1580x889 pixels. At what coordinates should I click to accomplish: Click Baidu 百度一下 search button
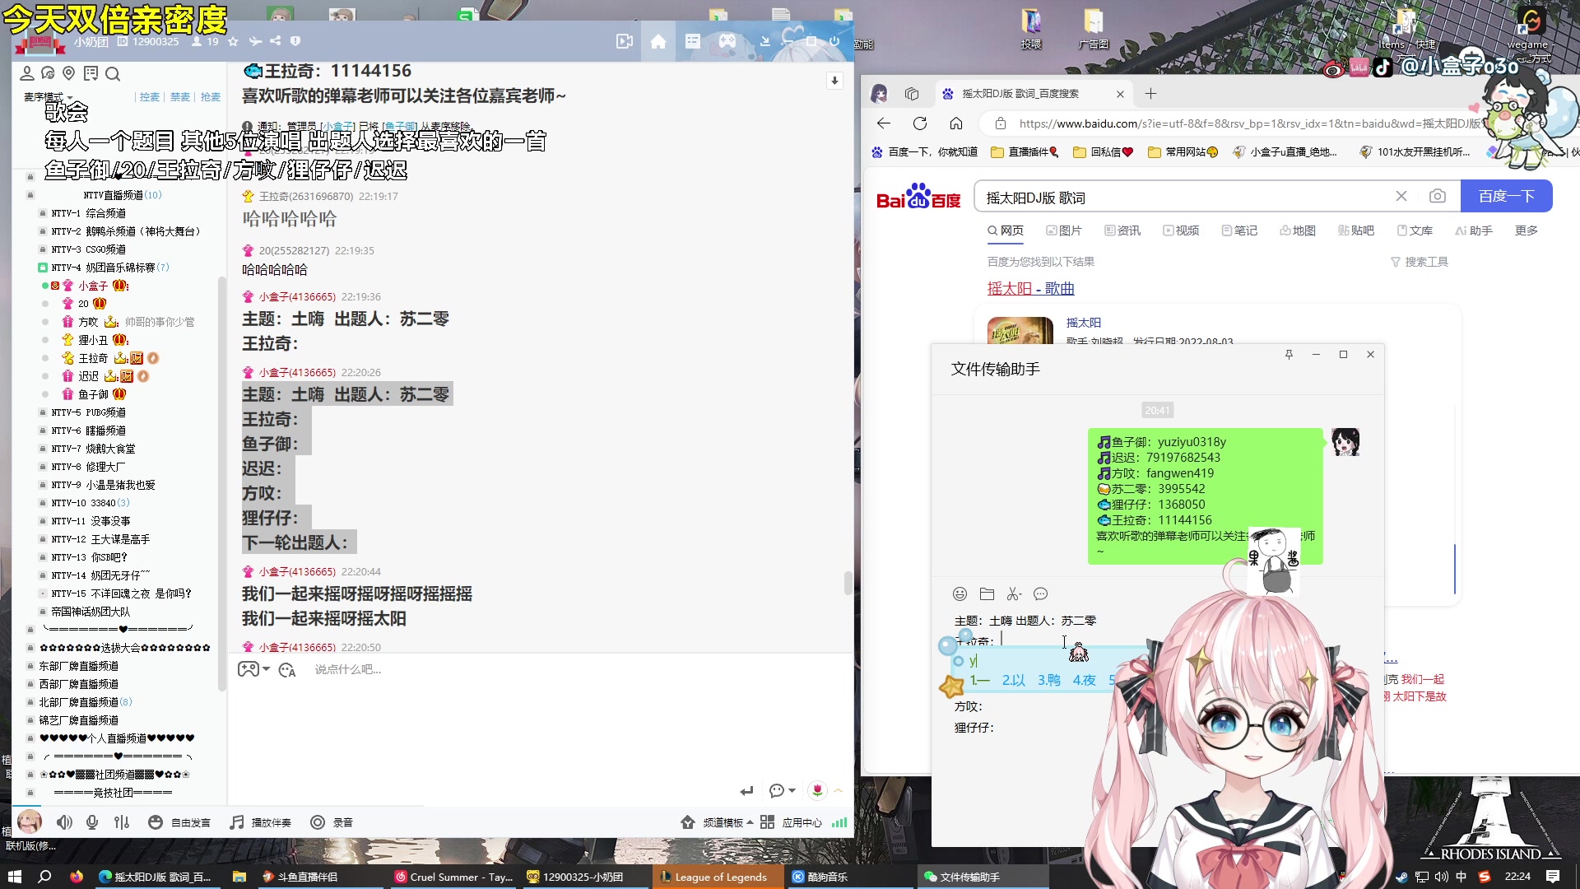click(x=1506, y=196)
